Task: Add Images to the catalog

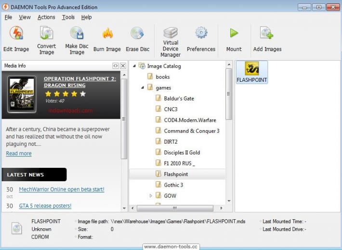Action: (267, 39)
